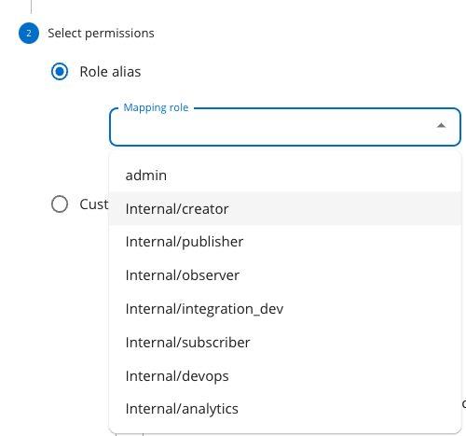Click the step 2 number circle icon
The height and width of the screenshot is (436, 466).
(x=29, y=34)
